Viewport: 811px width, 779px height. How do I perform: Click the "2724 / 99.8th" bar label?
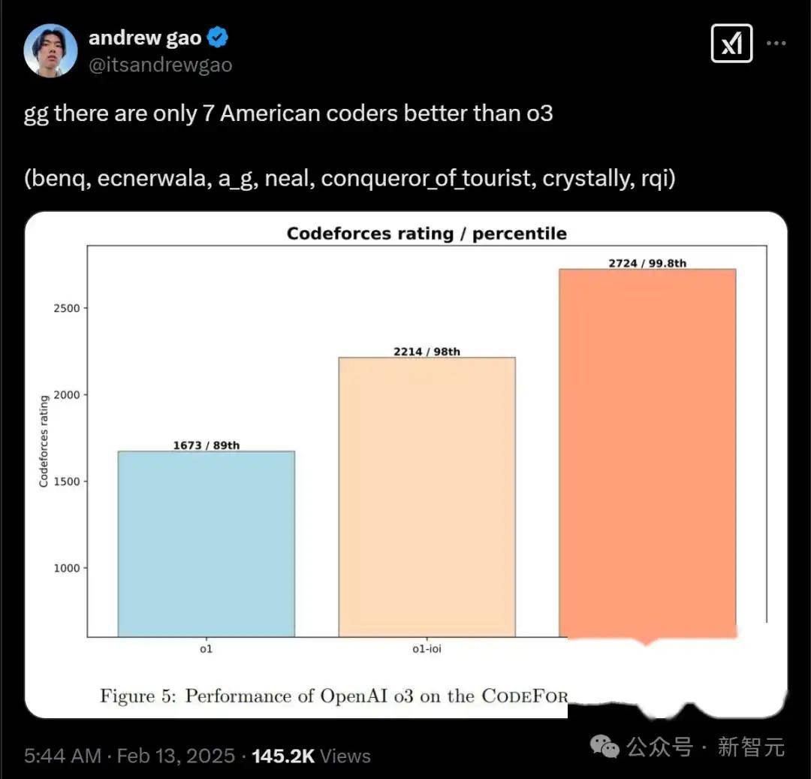647,263
